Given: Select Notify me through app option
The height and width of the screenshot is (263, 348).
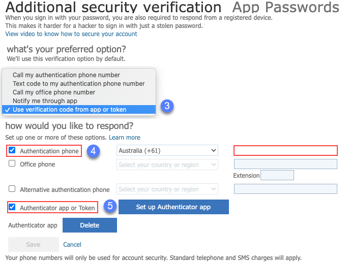Looking at the screenshot, I should coord(45,101).
